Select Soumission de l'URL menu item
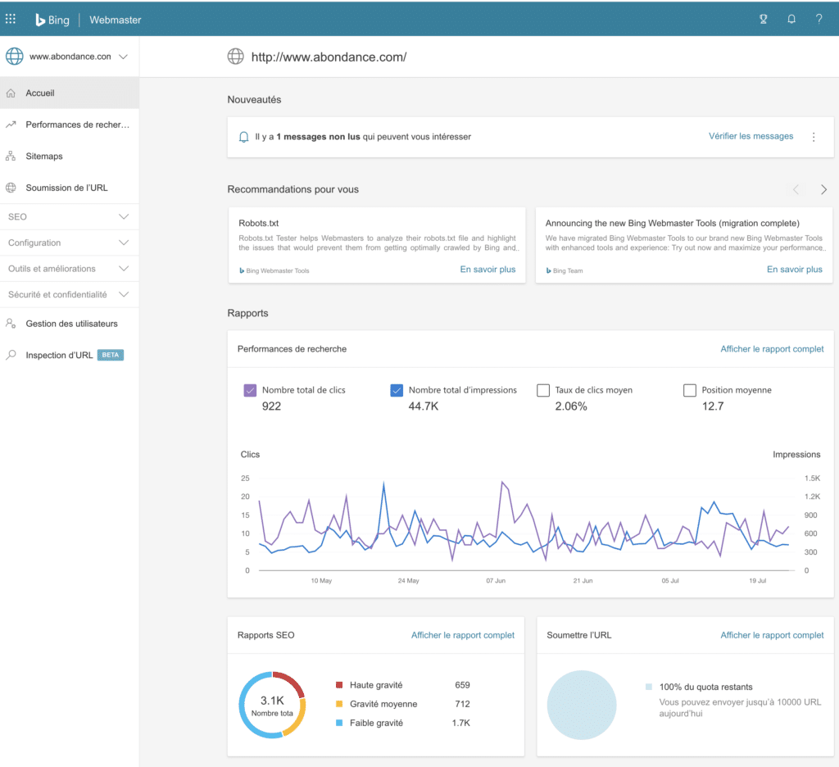Viewport: 839px width, 767px height. coord(66,188)
